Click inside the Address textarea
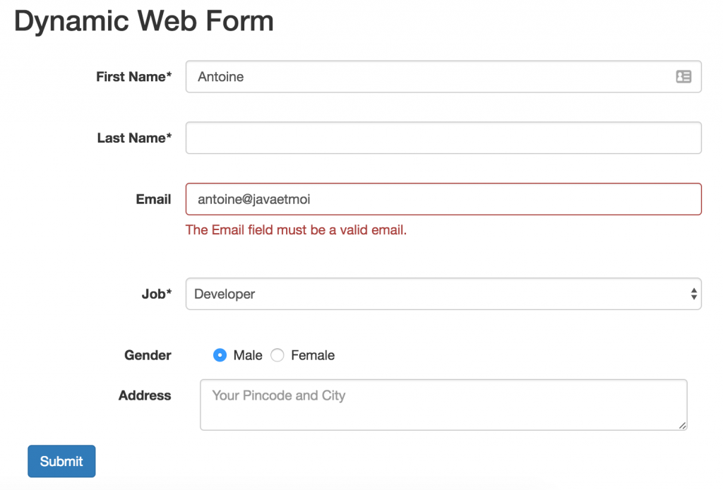Image resolution: width=723 pixels, height=490 pixels. pyautogui.click(x=443, y=405)
